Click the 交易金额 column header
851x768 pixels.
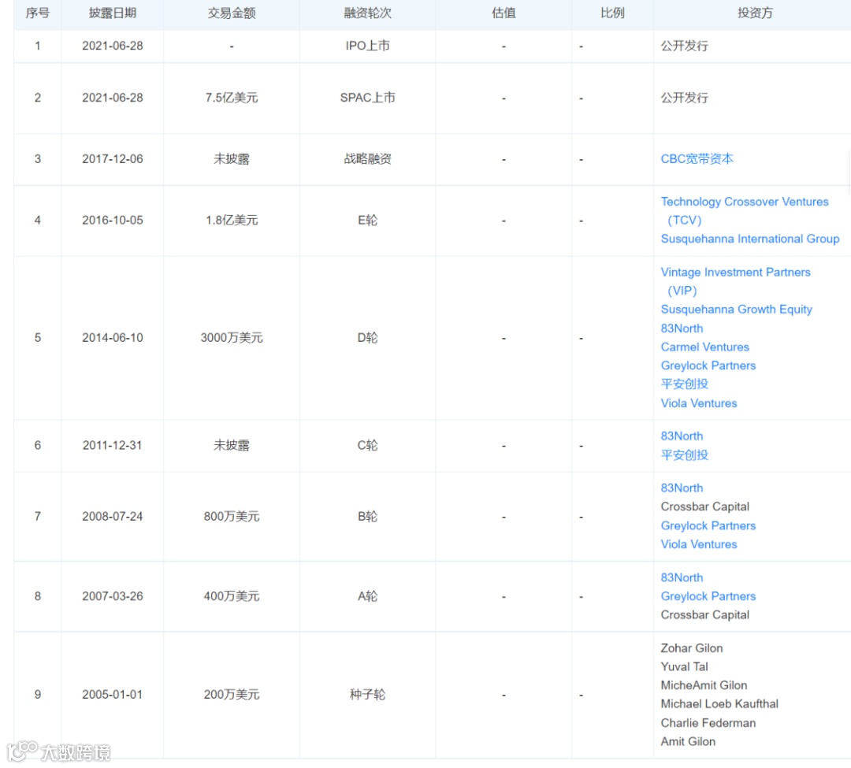(232, 13)
